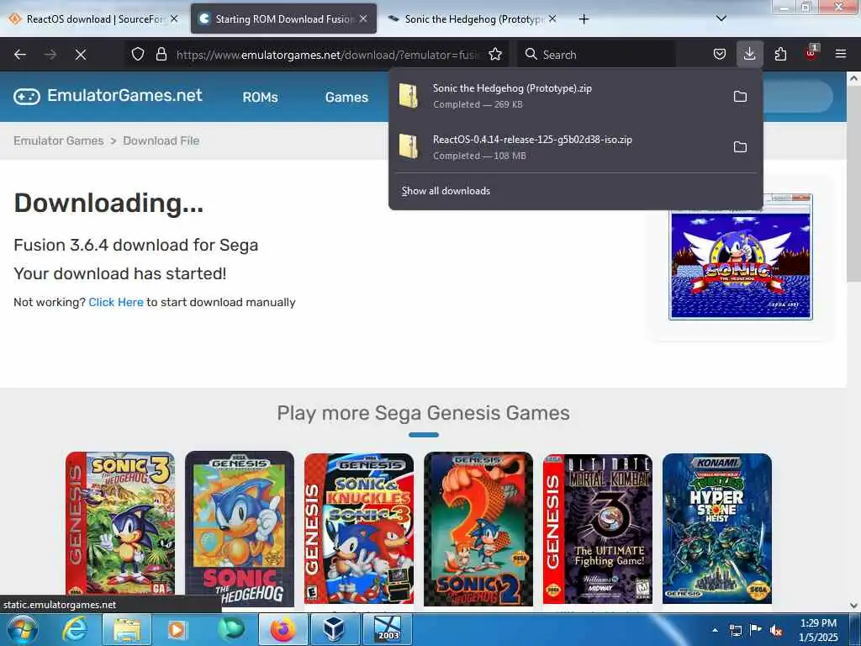
Task: Close the Starting ROM Download tab
Action: 363,19
